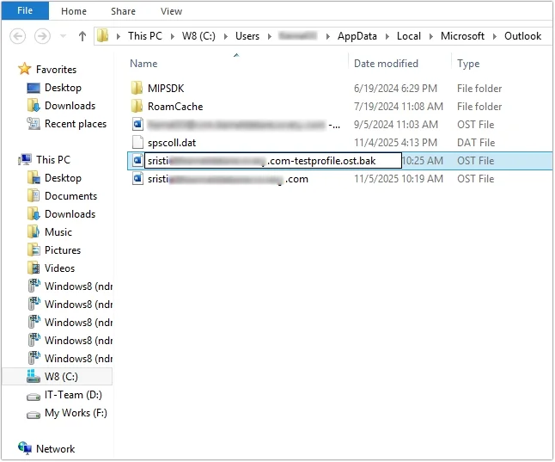
Task: Expand chevron after This PC breadcrumb
Action: [172, 36]
